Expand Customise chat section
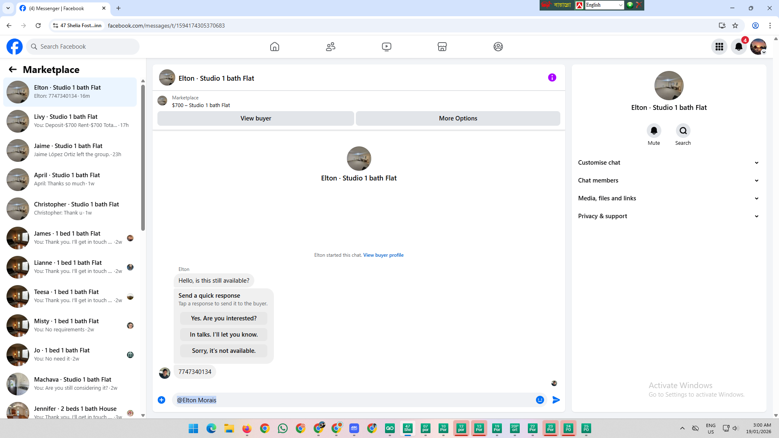This screenshot has width=779, height=438. 669,163
